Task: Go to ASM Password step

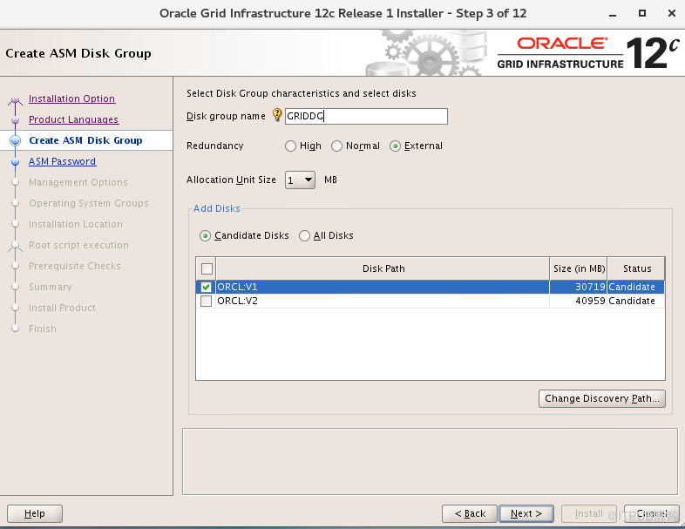Action: [x=63, y=161]
